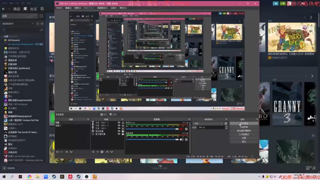Remove selected source with minus icon
The image size is (320, 180).
[x=98, y=152]
